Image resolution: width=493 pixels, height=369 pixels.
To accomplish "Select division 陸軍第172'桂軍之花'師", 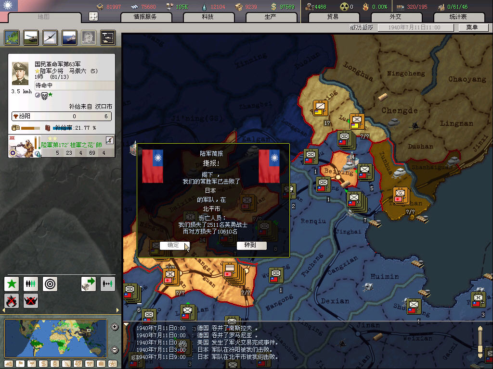I will pyautogui.click(x=62, y=146).
